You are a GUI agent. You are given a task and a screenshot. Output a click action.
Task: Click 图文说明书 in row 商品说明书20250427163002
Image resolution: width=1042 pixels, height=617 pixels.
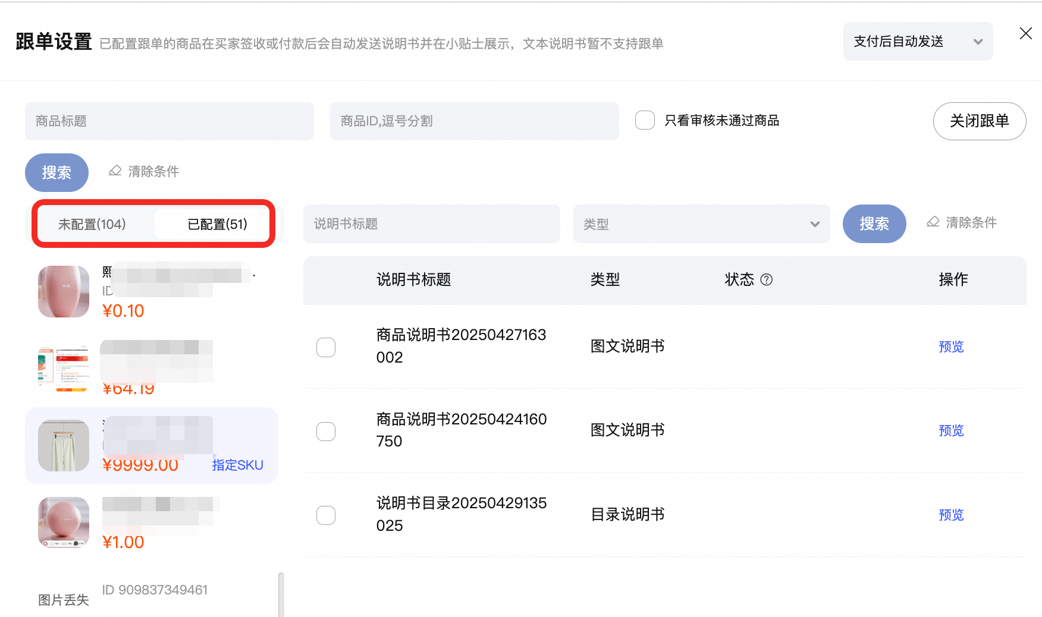[627, 347]
